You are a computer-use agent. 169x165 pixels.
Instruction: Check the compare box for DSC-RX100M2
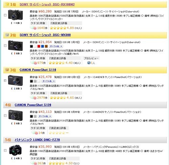tap(5, 15)
